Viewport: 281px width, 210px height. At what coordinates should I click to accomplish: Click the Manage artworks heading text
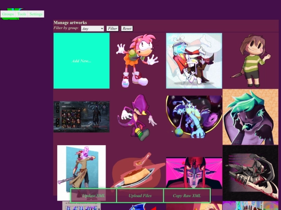pyautogui.click(x=70, y=23)
